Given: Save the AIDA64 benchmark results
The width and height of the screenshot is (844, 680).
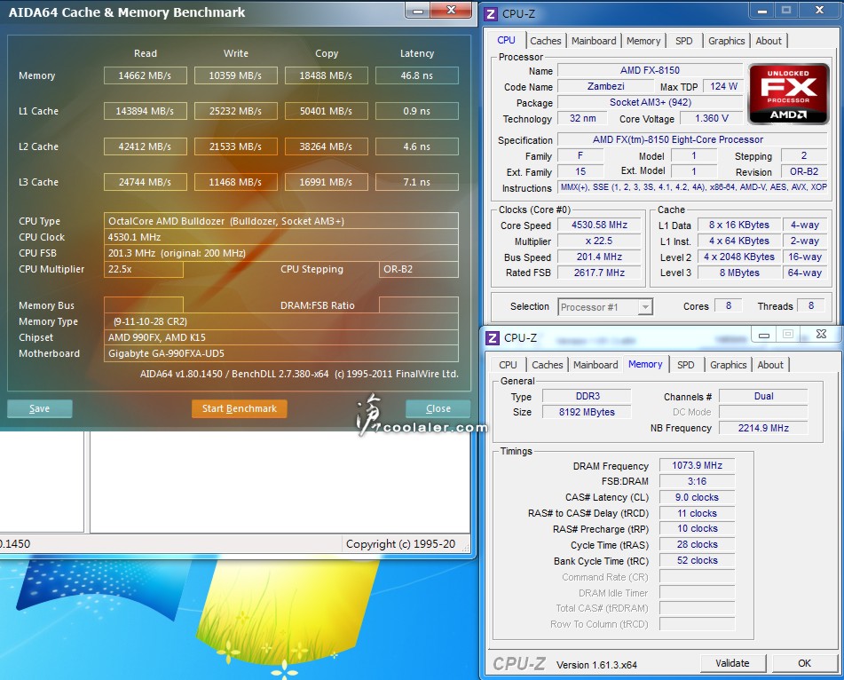Looking at the screenshot, I should 39,408.
